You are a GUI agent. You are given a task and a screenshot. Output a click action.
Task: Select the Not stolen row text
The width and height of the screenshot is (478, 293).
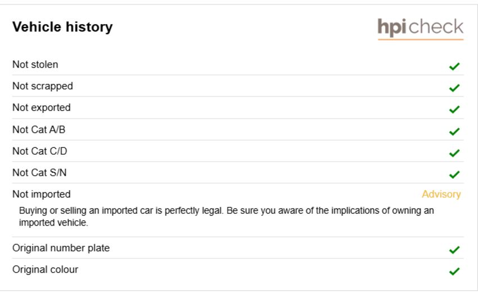tap(35, 65)
